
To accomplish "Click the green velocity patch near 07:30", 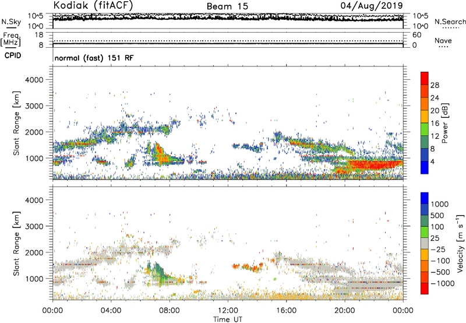I will (160, 272).
